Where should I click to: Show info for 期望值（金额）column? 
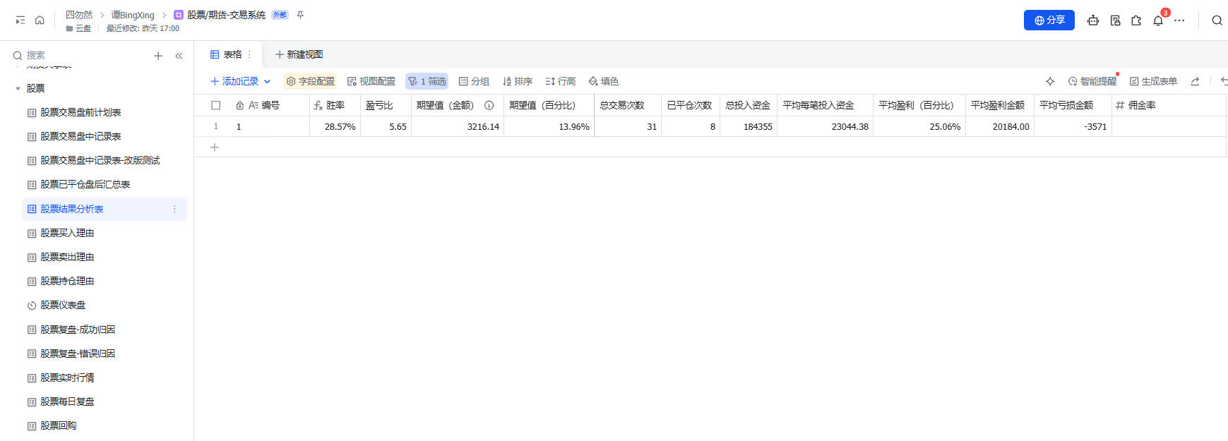click(x=489, y=105)
